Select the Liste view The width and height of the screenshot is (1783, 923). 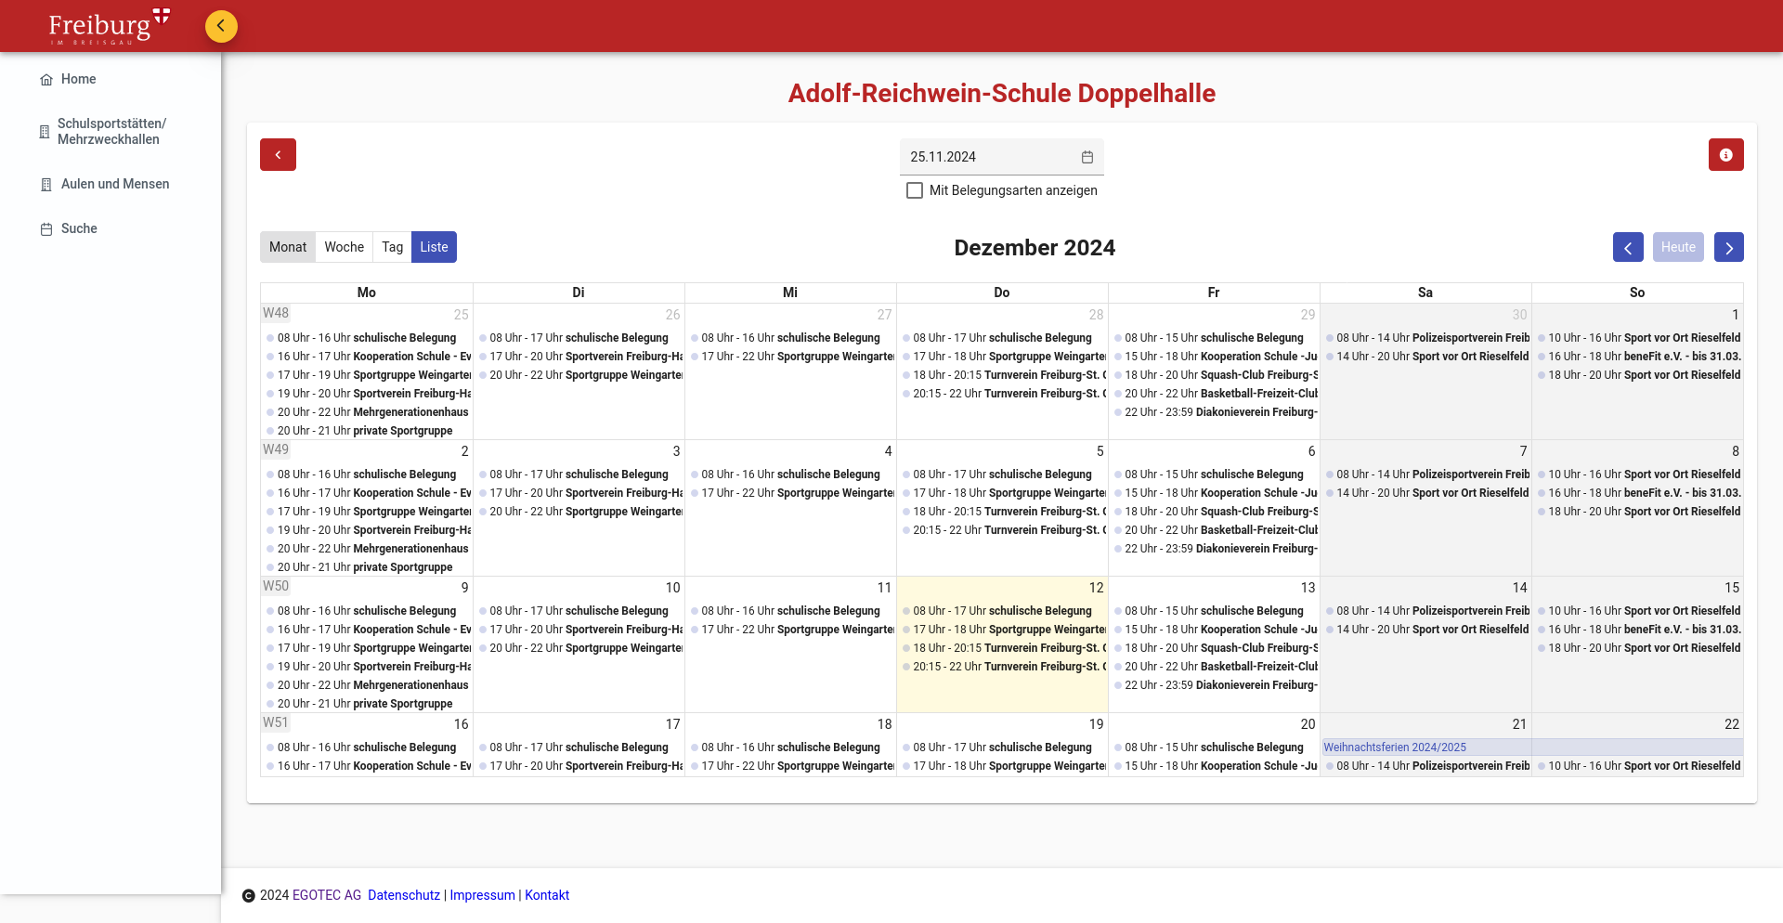434,247
